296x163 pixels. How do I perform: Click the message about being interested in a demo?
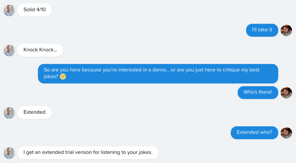pos(158,74)
